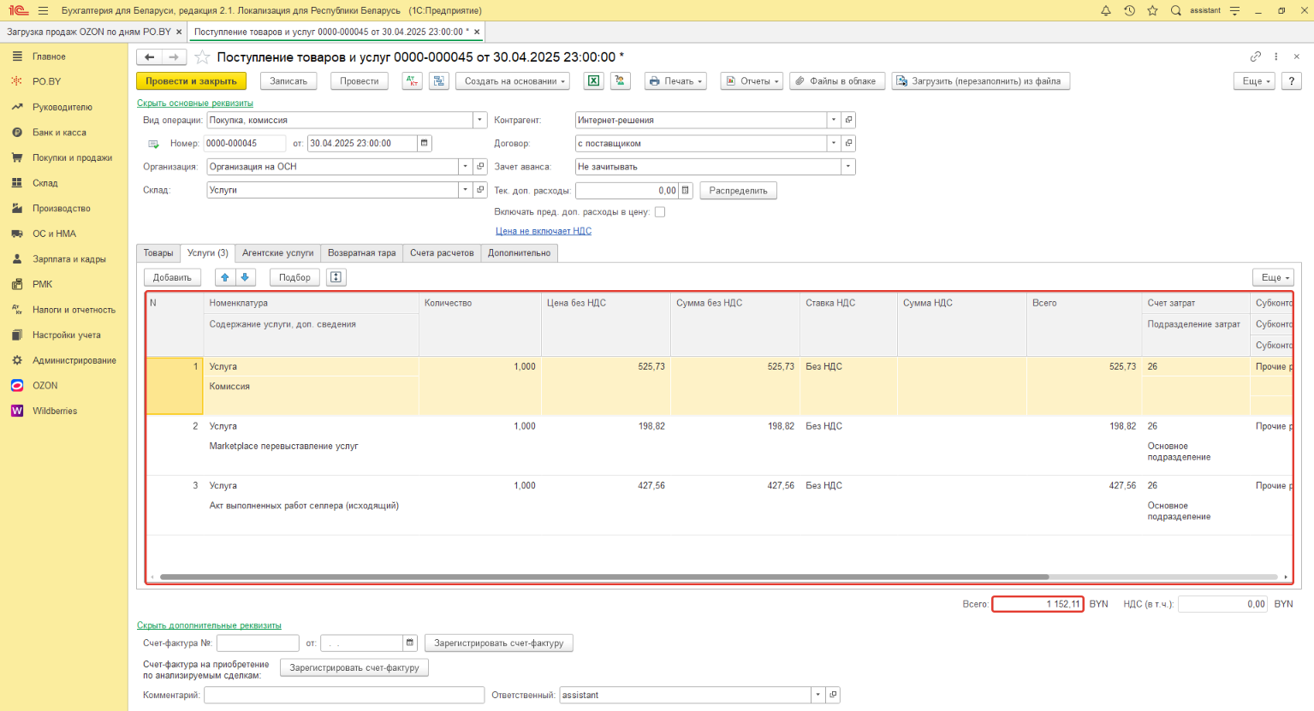Open the Ответственный record with open icon
This screenshot has height=711, width=1314.
pyautogui.click(x=833, y=695)
